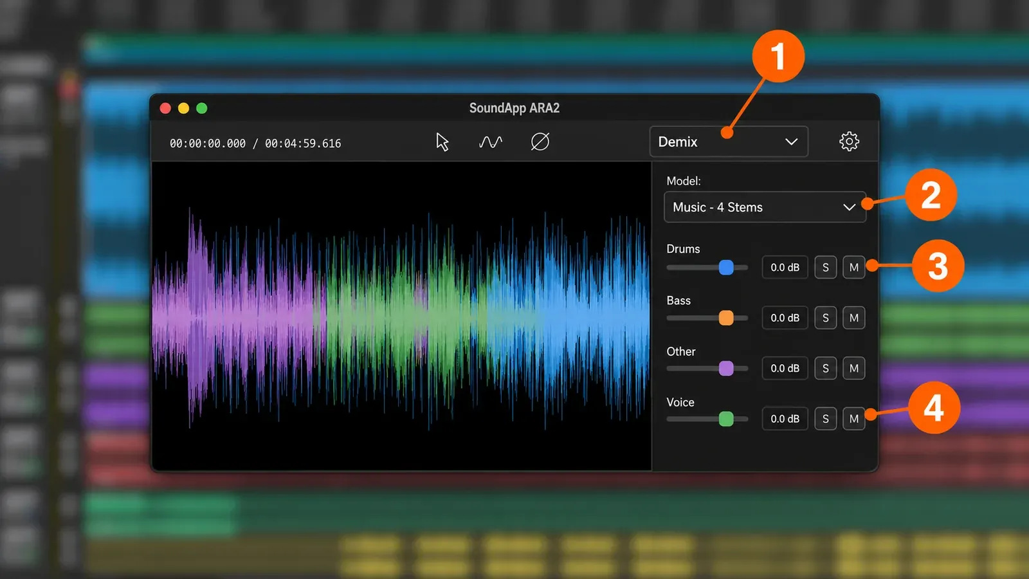Click the Model: label
1029x579 pixels.
pyautogui.click(x=684, y=181)
